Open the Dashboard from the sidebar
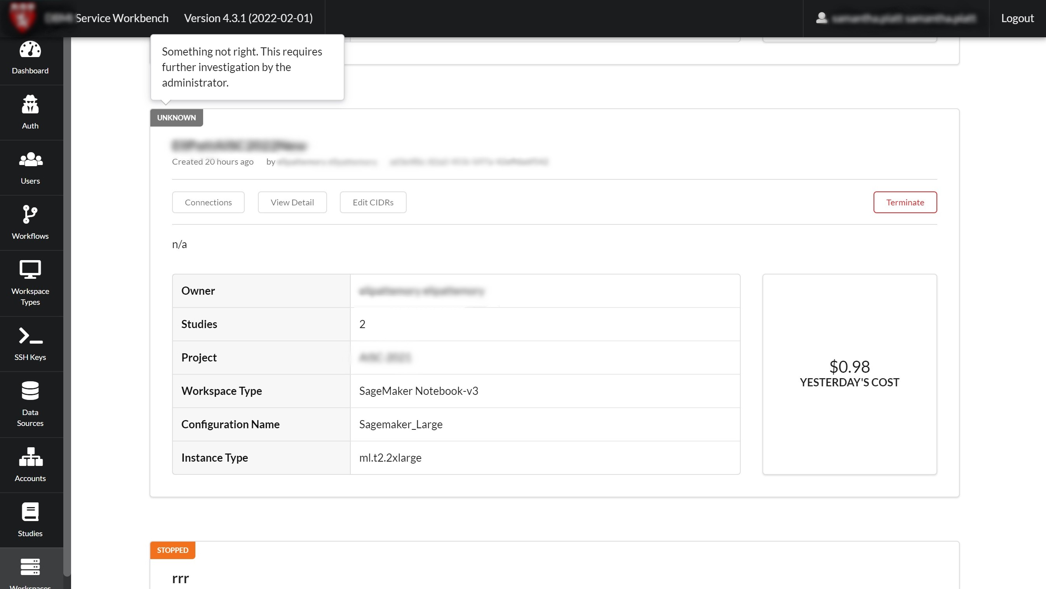 point(30,59)
